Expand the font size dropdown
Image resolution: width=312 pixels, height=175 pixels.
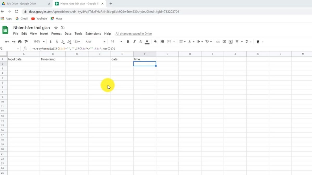pyautogui.click(x=116, y=42)
